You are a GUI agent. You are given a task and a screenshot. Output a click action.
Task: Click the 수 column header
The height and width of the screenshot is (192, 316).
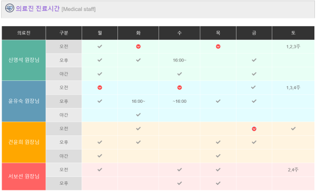pos(180,33)
